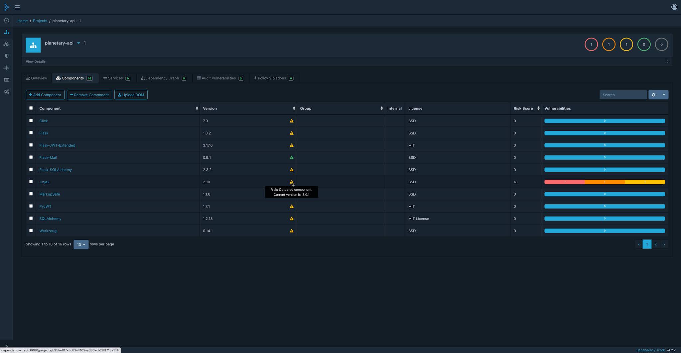
Task: Check the select-all checkbox in table header
Action: coord(31,108)
